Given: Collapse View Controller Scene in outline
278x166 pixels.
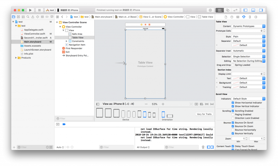Looking at the screenshot, I should 57,23.
